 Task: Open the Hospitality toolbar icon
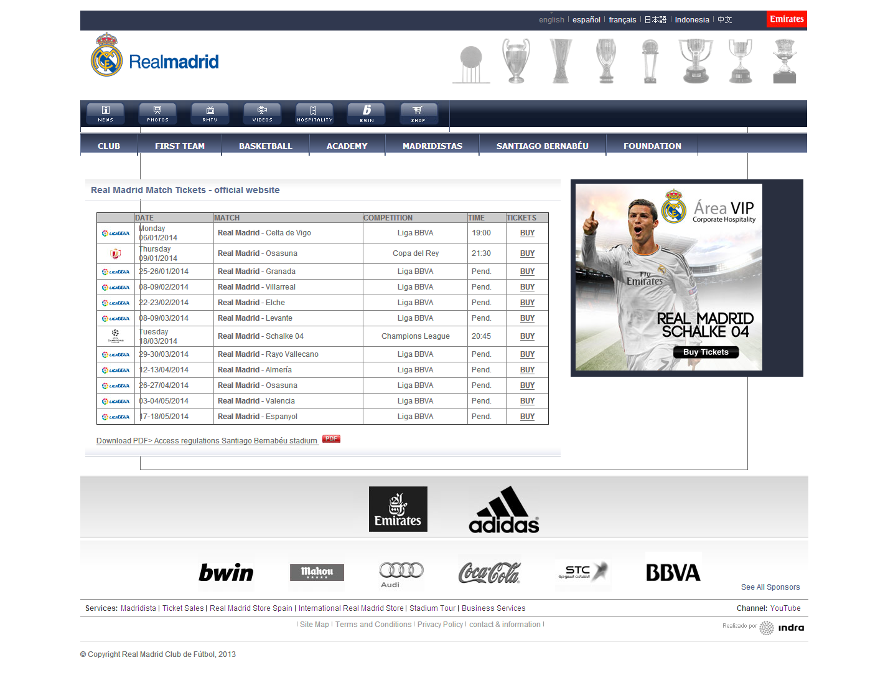click(x=314, y=113)
